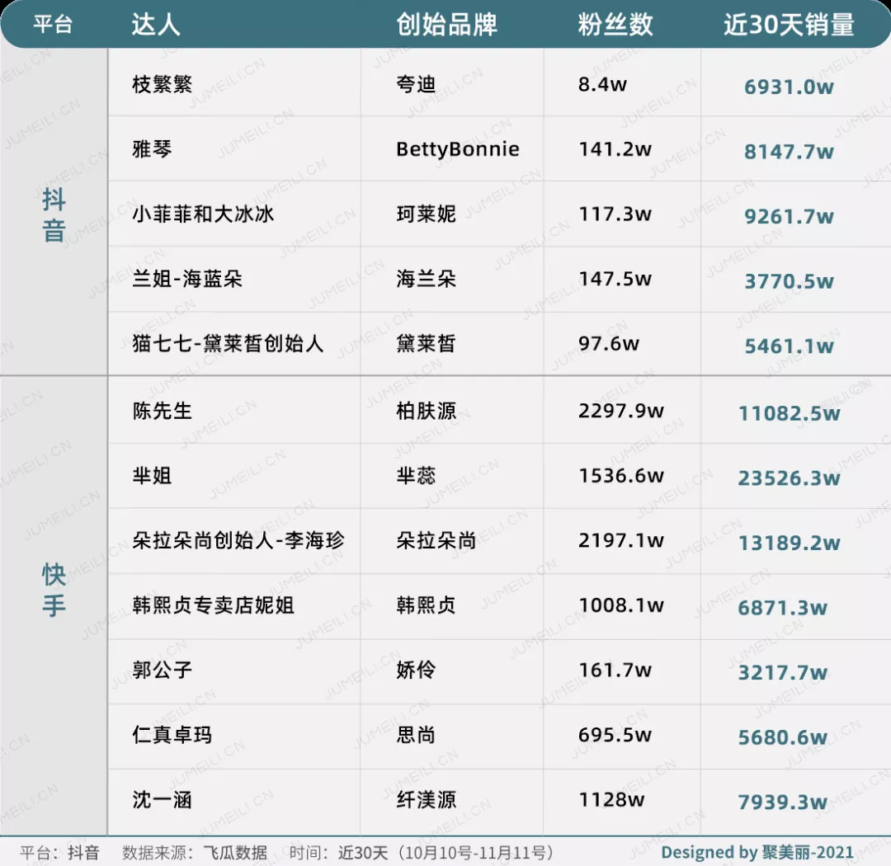The image size is (891, 866).
Task: Select the sales value 3770.5w
Action: pyautogui.click(x=789, y=281)
